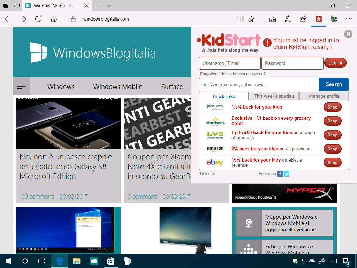Open the Windows Start menu
The height and width of the screenshot is (268, 357).
coord(8,261)
